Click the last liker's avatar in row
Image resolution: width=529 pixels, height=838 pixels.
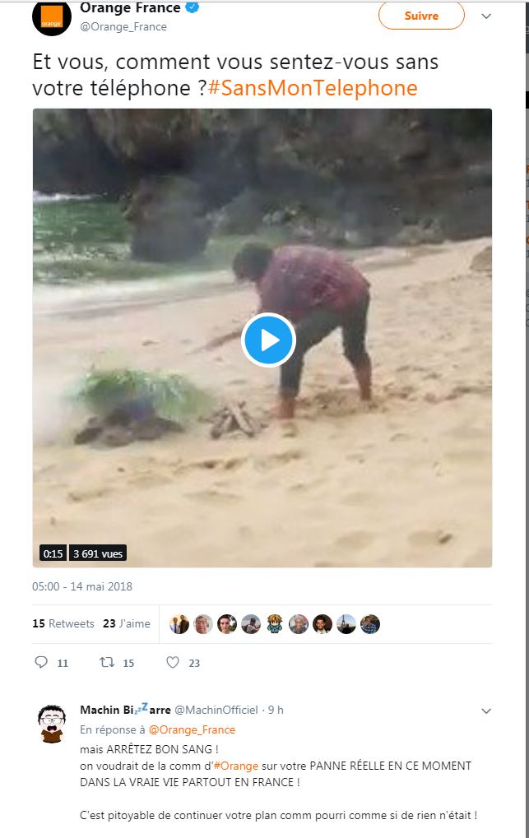click(x=370, y=624)
